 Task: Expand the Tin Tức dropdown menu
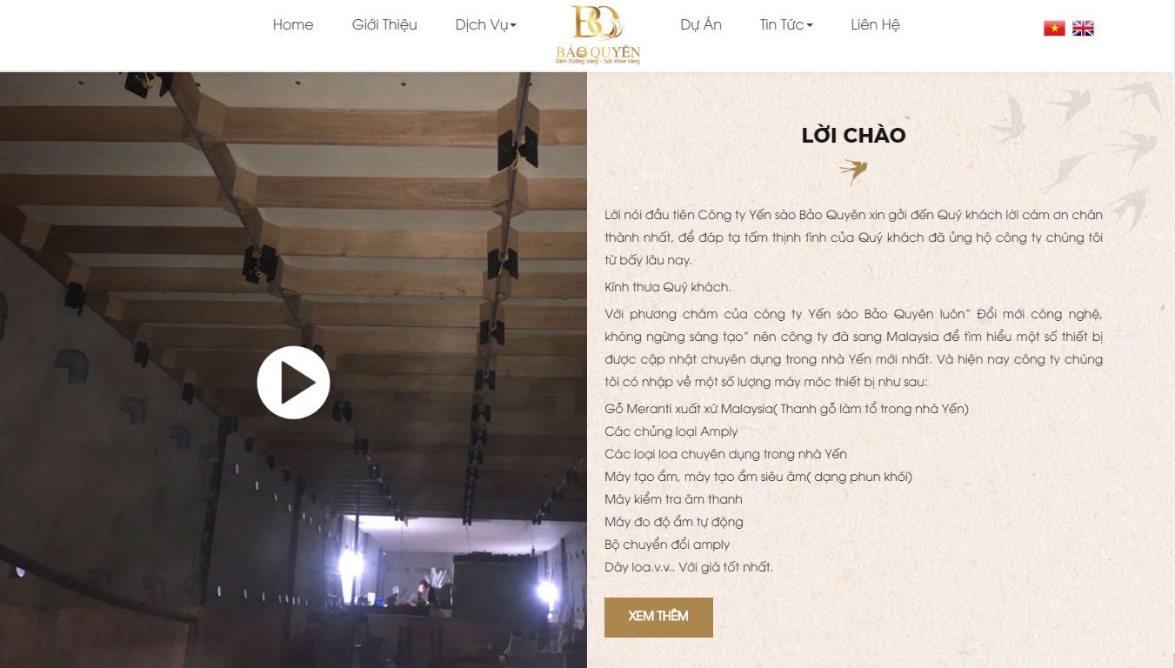pyautogui.click(x=786, y=24)
